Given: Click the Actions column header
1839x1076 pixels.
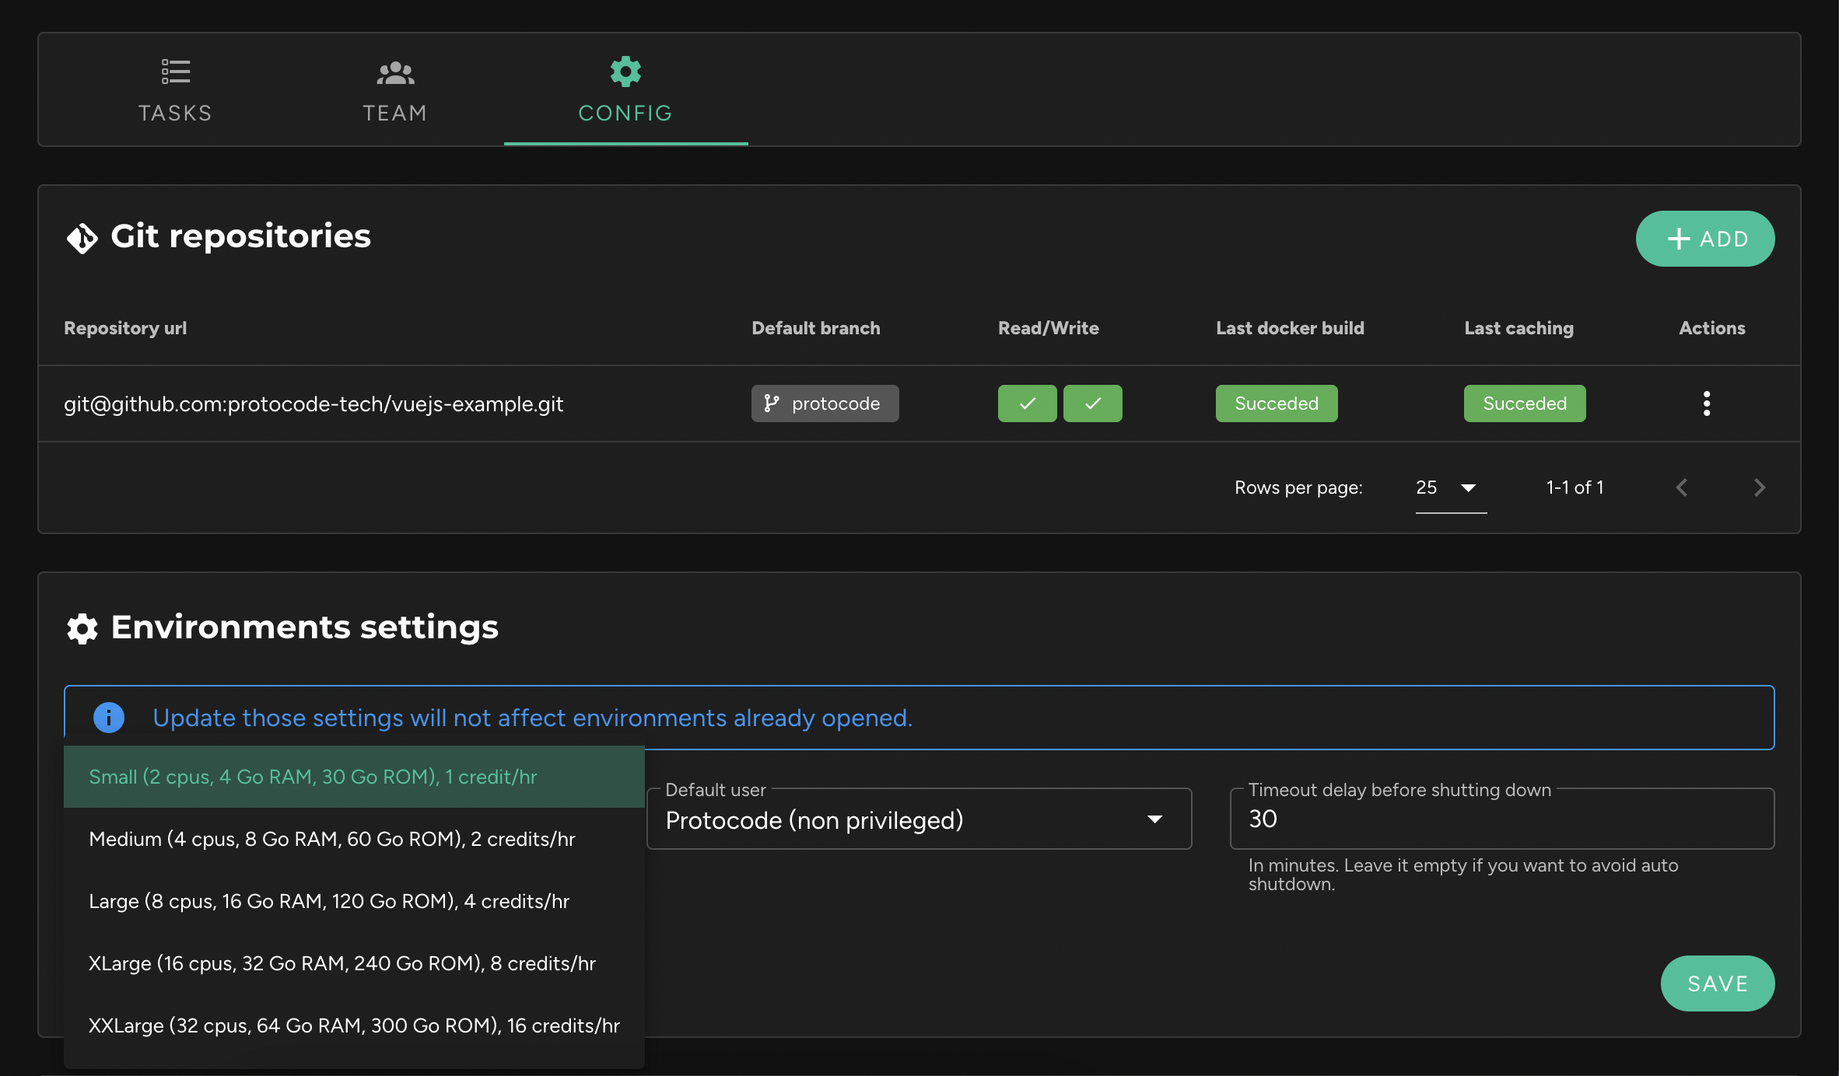Looking at the screenshot, I should point(1712,328).
